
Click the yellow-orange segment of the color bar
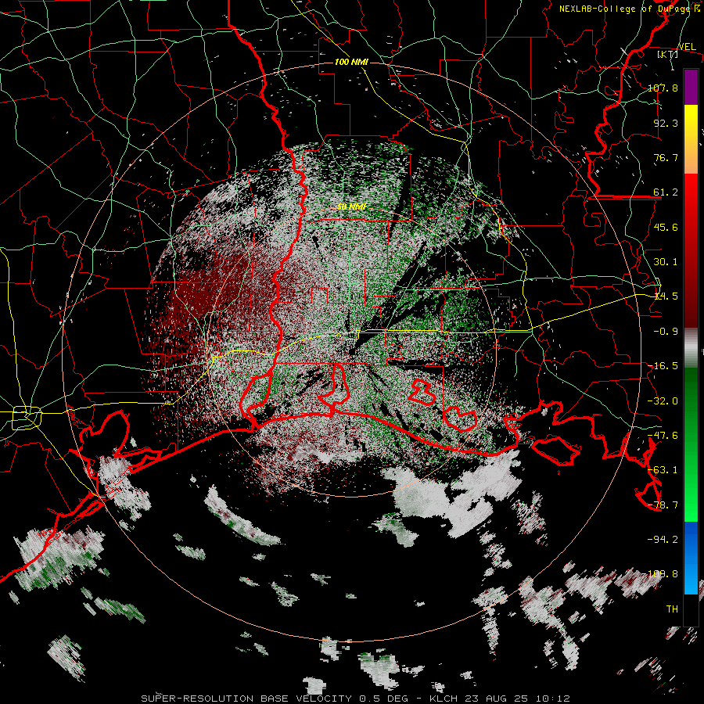[691, 139]
